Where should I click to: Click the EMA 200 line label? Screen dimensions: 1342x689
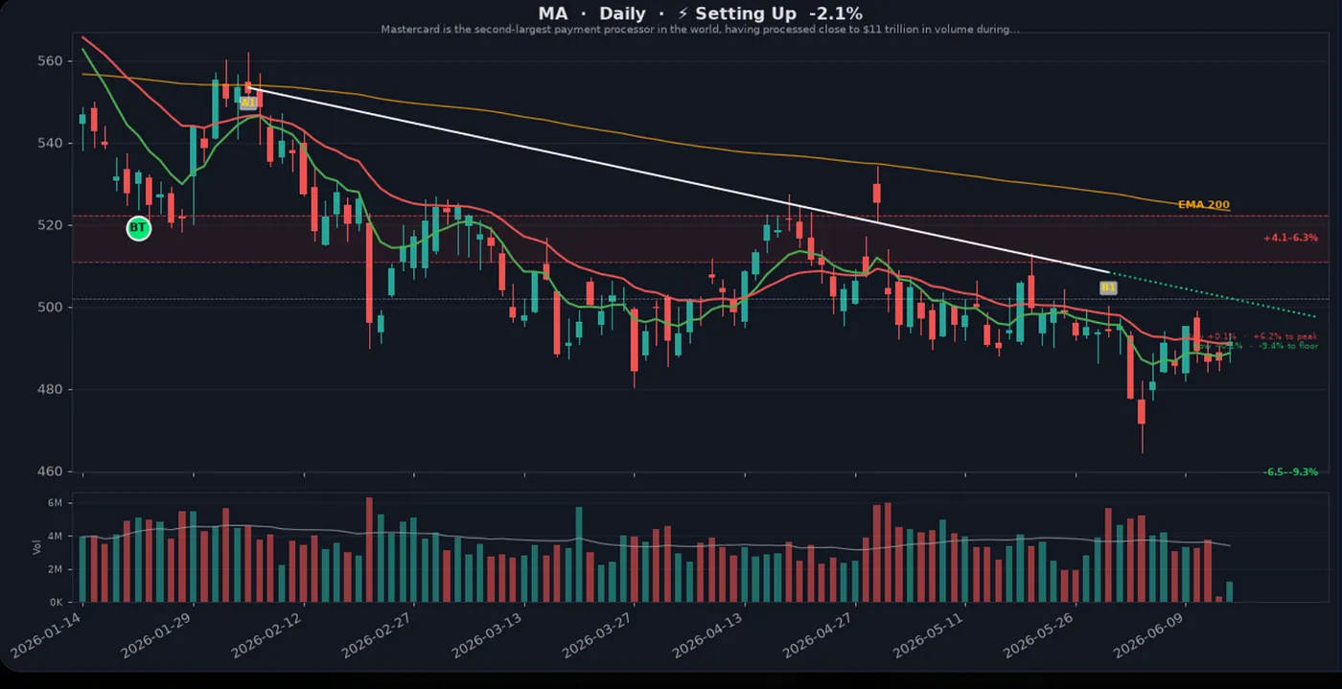point(1203,204)
